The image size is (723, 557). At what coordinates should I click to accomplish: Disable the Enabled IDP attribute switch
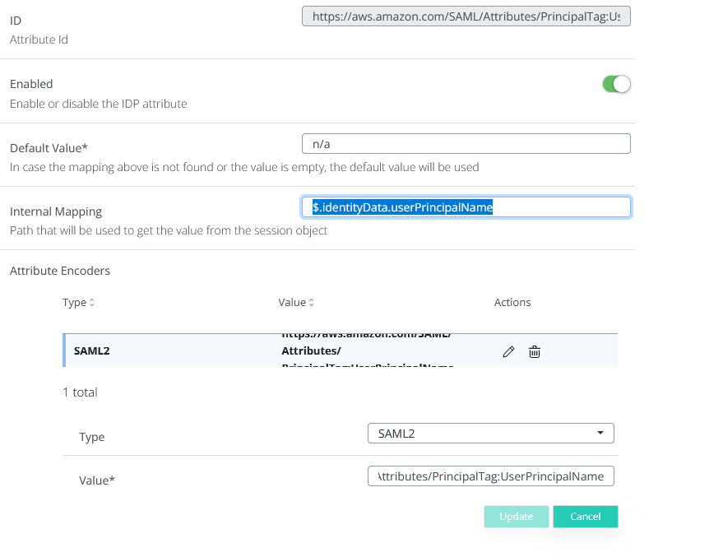pos(616,84)
